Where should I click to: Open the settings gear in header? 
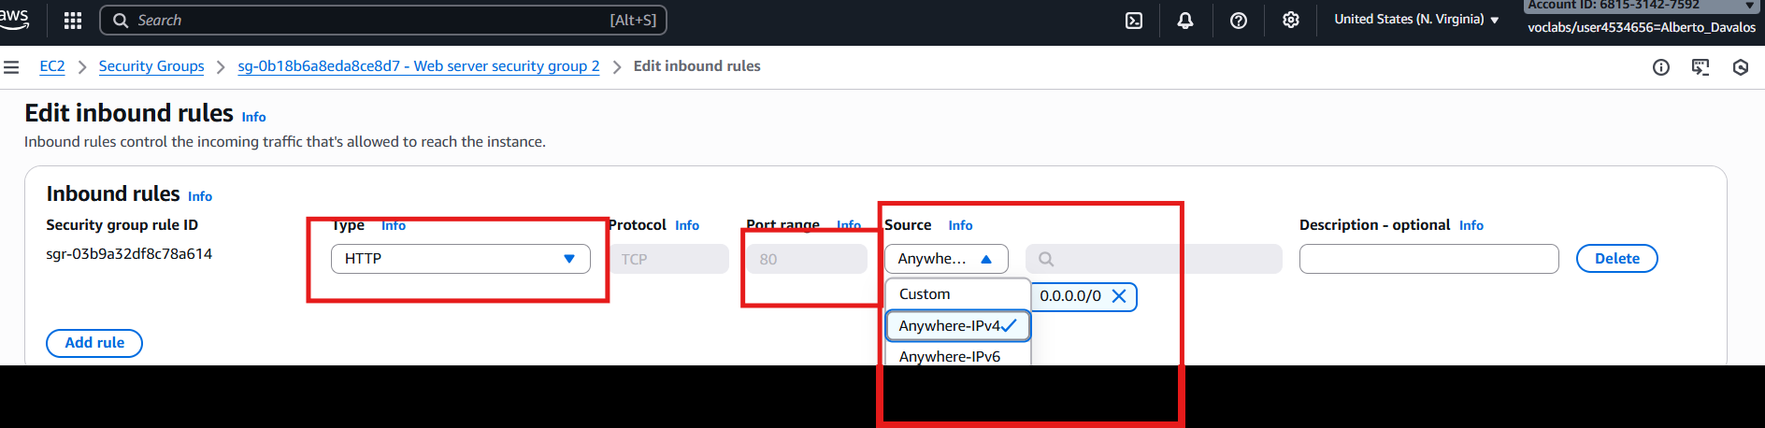tap(1290, 21)
